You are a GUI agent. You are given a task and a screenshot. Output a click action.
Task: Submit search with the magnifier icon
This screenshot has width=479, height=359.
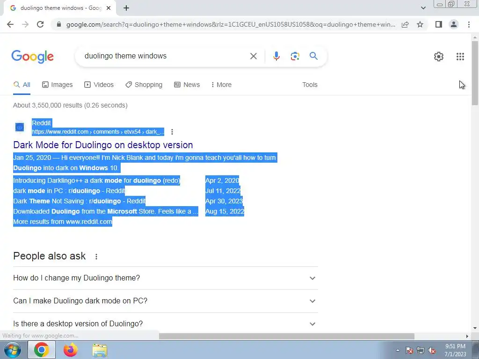pos(313,56)
